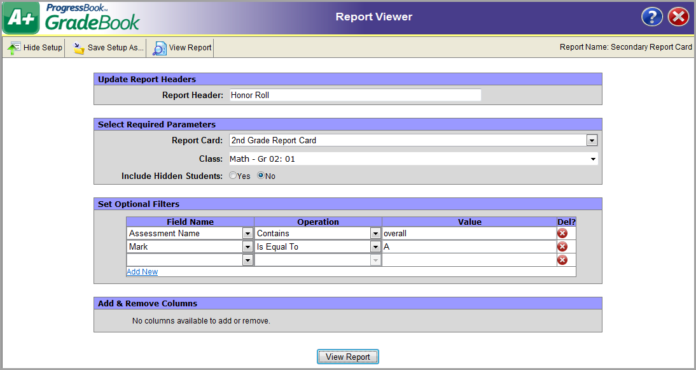Click the Value column header

pos(470,222)
